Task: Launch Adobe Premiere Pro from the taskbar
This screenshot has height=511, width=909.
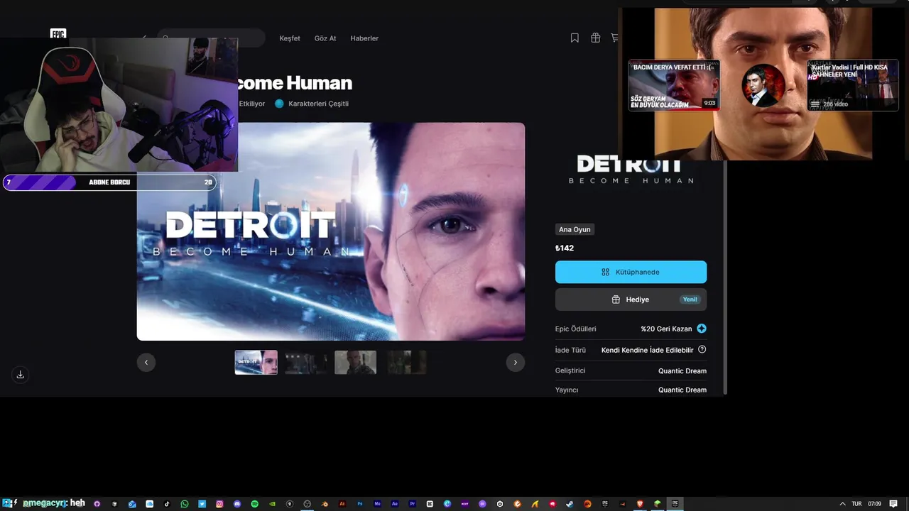Action: click(x=412, y=504)
